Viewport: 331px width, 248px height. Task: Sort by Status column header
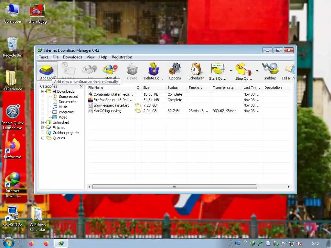click(x=176, y=88)
